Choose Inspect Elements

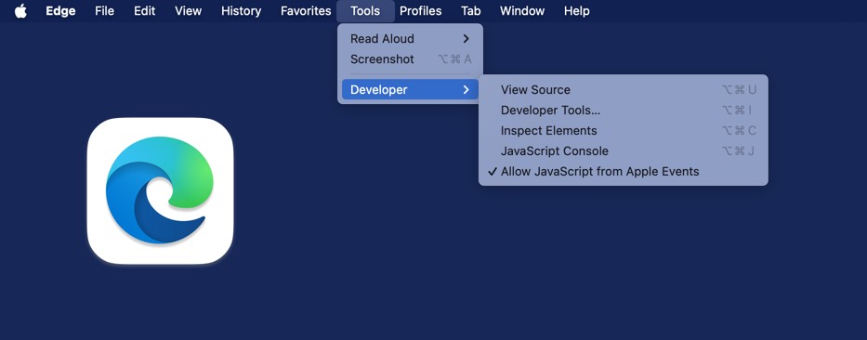click(624, 130)
